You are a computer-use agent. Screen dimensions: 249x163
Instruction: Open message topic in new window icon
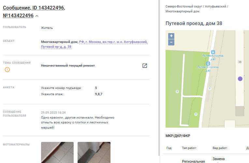145,66
